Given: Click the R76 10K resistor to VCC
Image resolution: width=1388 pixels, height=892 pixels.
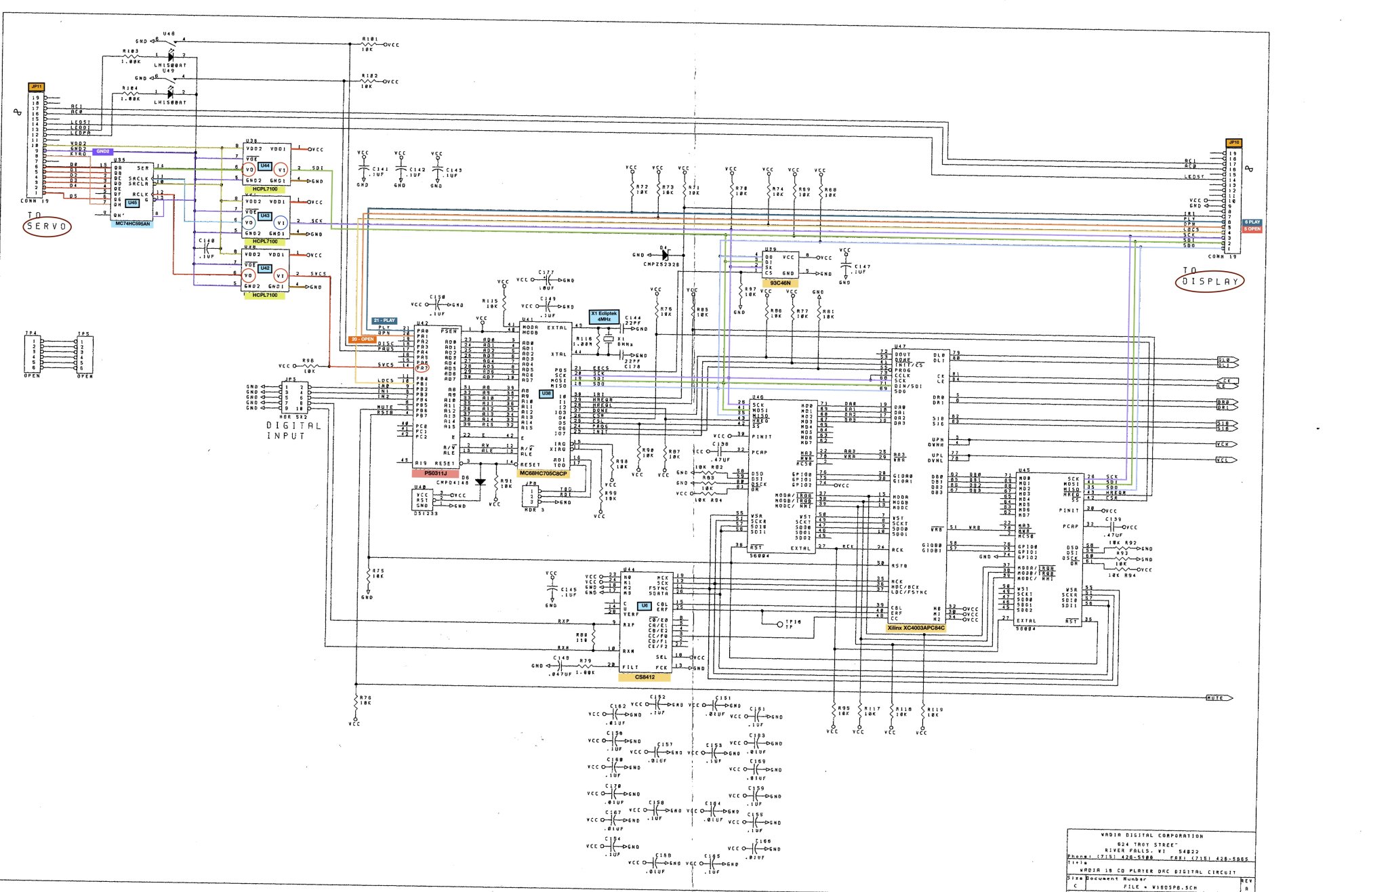Looking at the screenshot, I should click(355, 701).
